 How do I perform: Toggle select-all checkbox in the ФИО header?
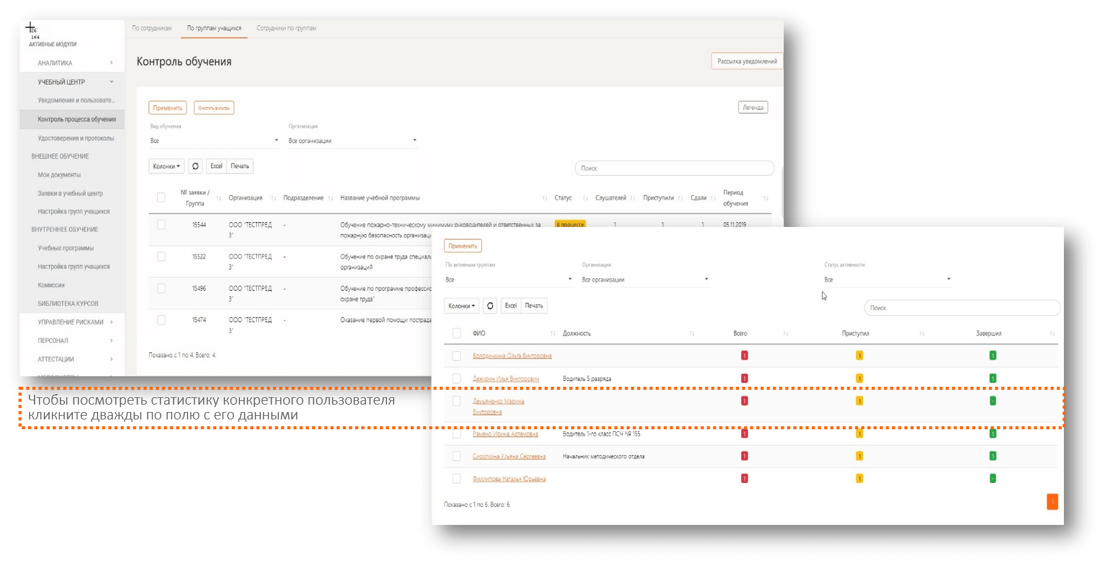click(457, 334)
